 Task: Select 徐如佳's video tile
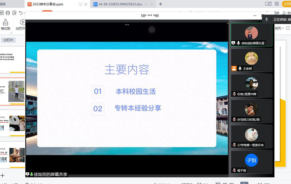(x=252, y=34)
